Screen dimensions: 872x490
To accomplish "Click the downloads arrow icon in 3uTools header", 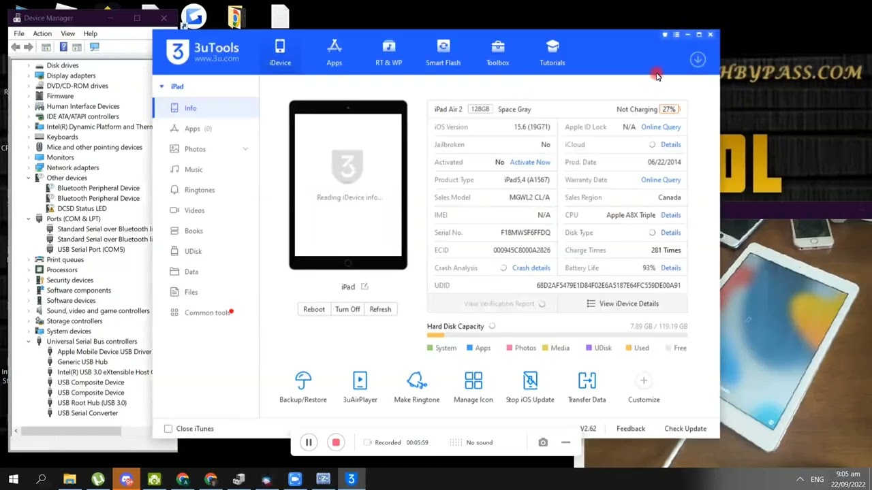I will [698, 60].
